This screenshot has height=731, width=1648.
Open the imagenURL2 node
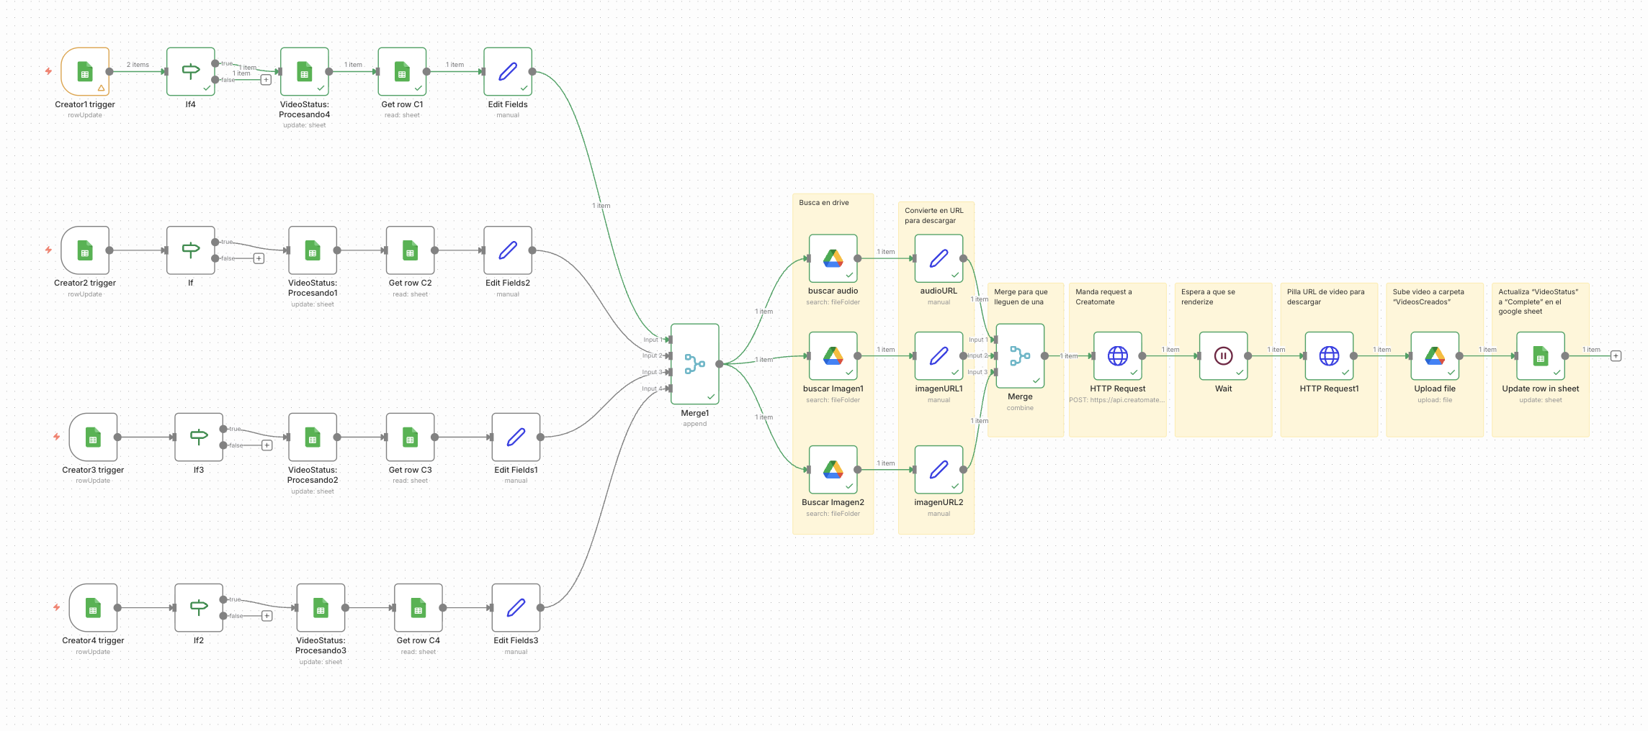click(x=939, y=470)
